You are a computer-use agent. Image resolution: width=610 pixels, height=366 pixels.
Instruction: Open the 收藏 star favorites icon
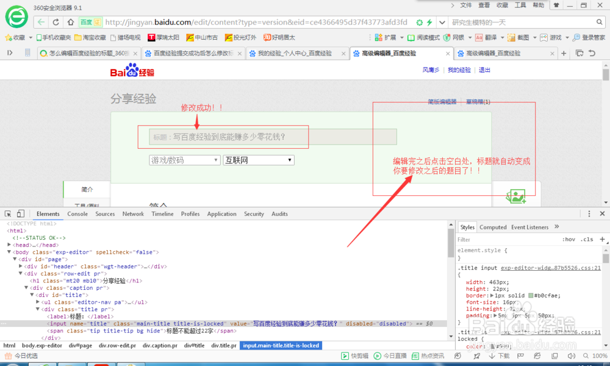tap(15, 38)
